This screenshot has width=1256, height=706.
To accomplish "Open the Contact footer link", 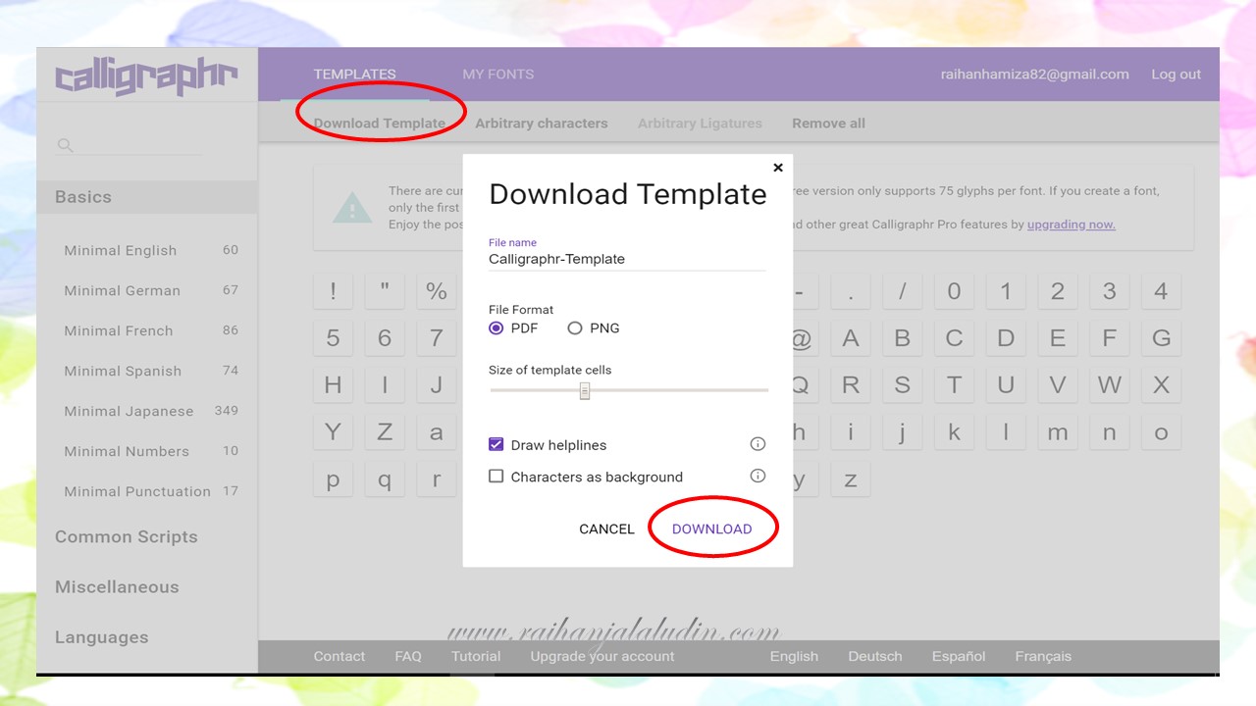I will click(x=340, y=656).
